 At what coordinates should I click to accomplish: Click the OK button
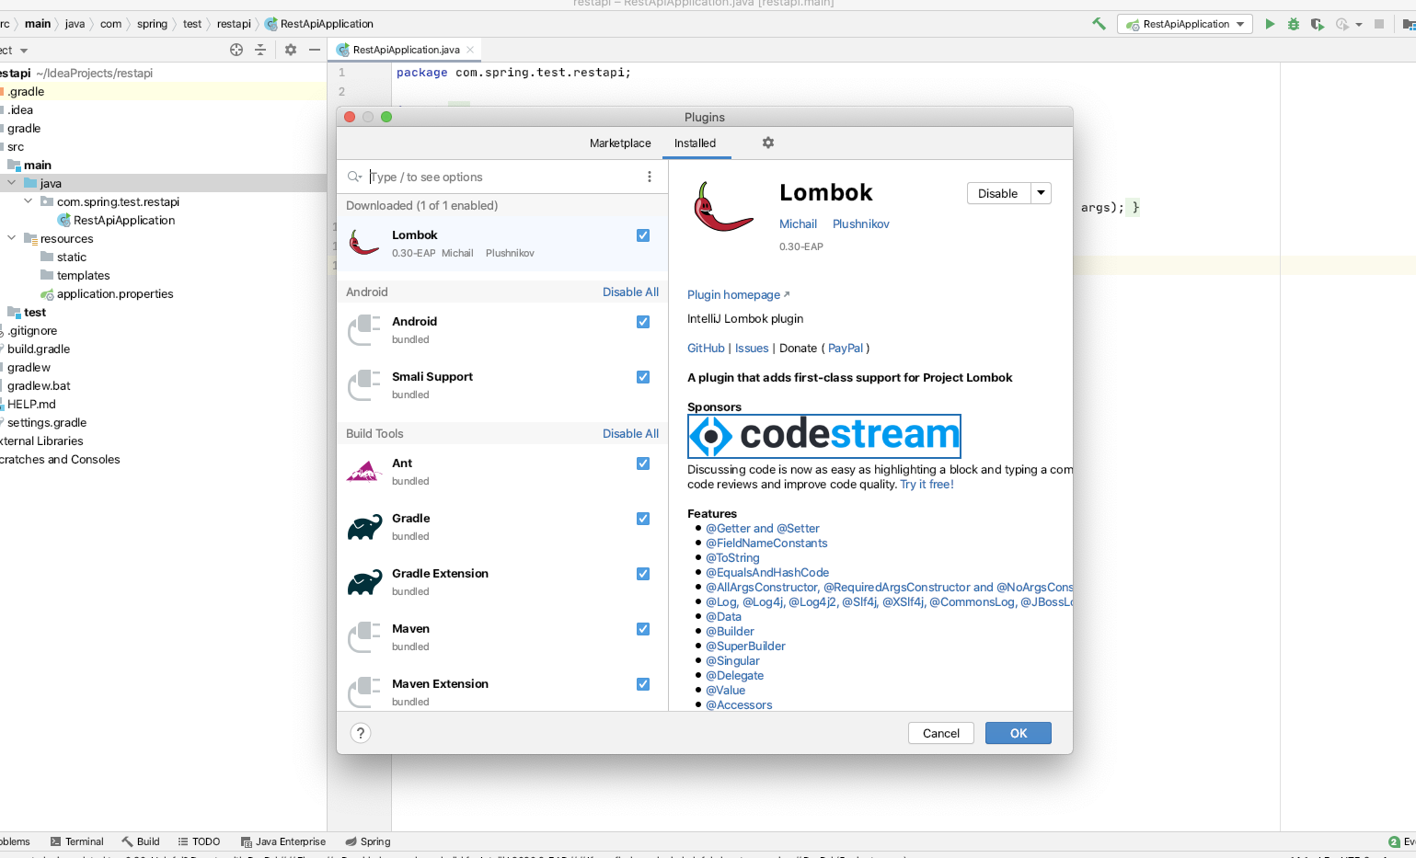pos(1019,733)
